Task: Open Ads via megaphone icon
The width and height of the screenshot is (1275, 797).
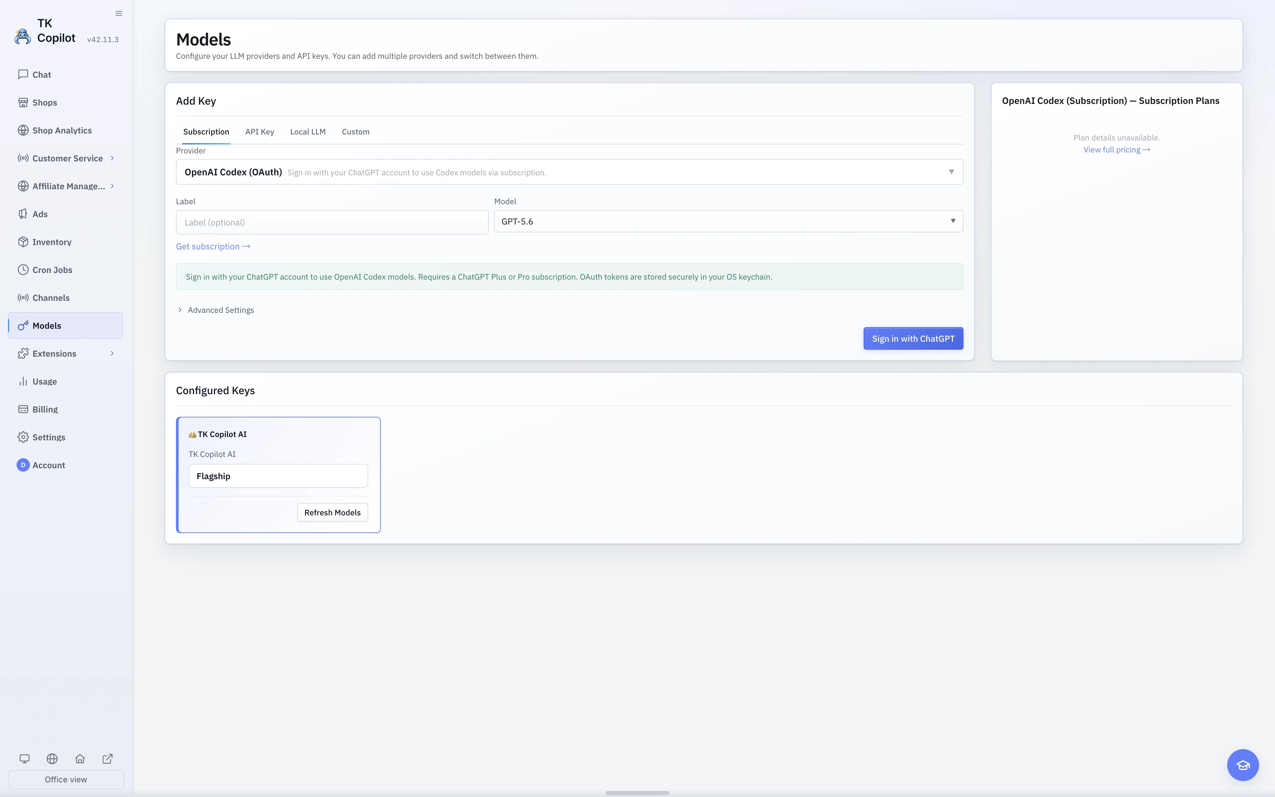Action: [x=23, y=214]
